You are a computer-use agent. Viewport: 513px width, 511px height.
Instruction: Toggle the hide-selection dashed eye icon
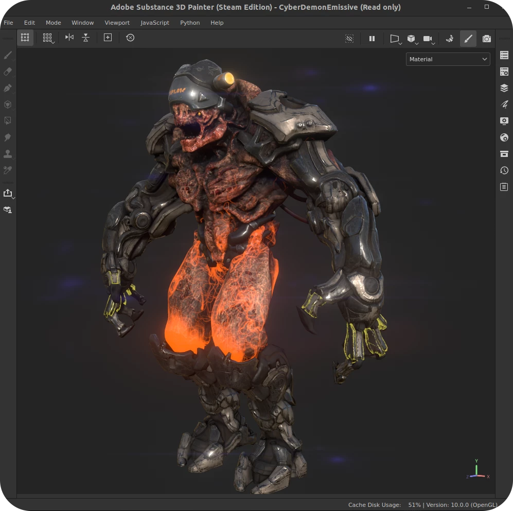click(349, 39)
